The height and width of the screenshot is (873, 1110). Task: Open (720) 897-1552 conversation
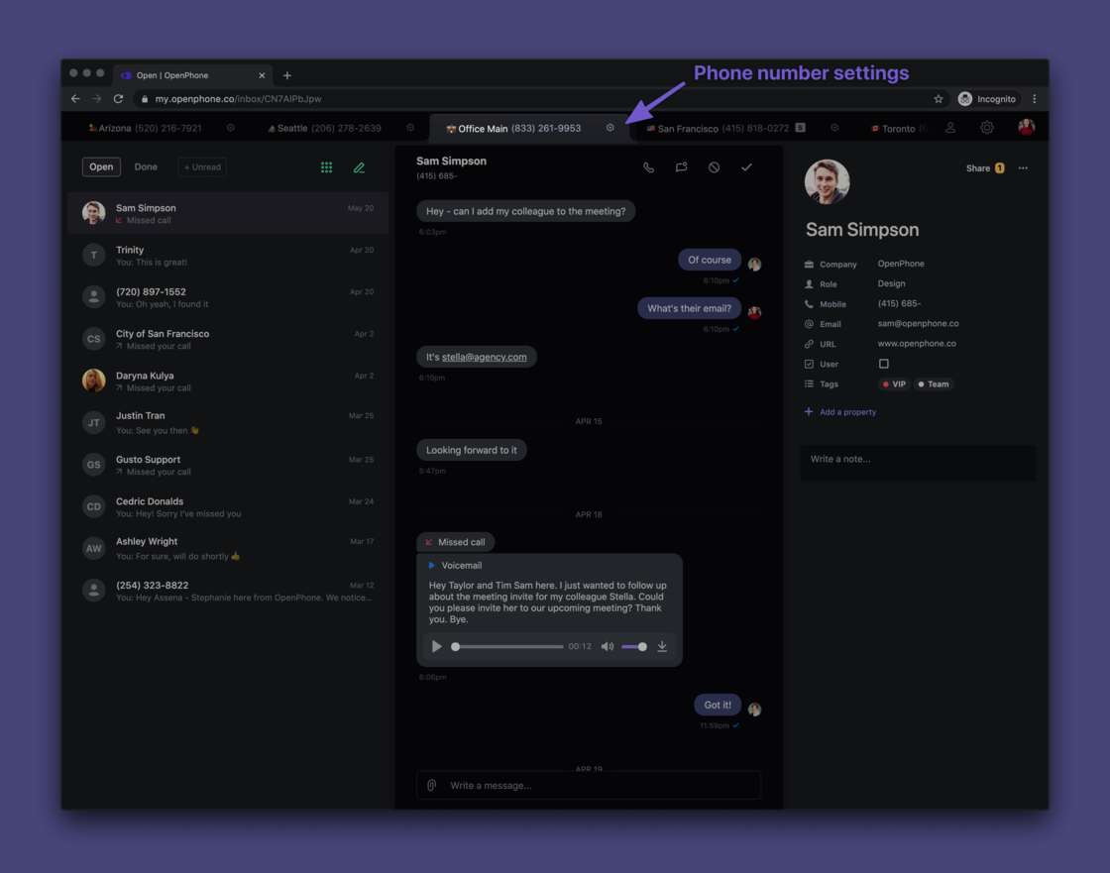[228, 296]
